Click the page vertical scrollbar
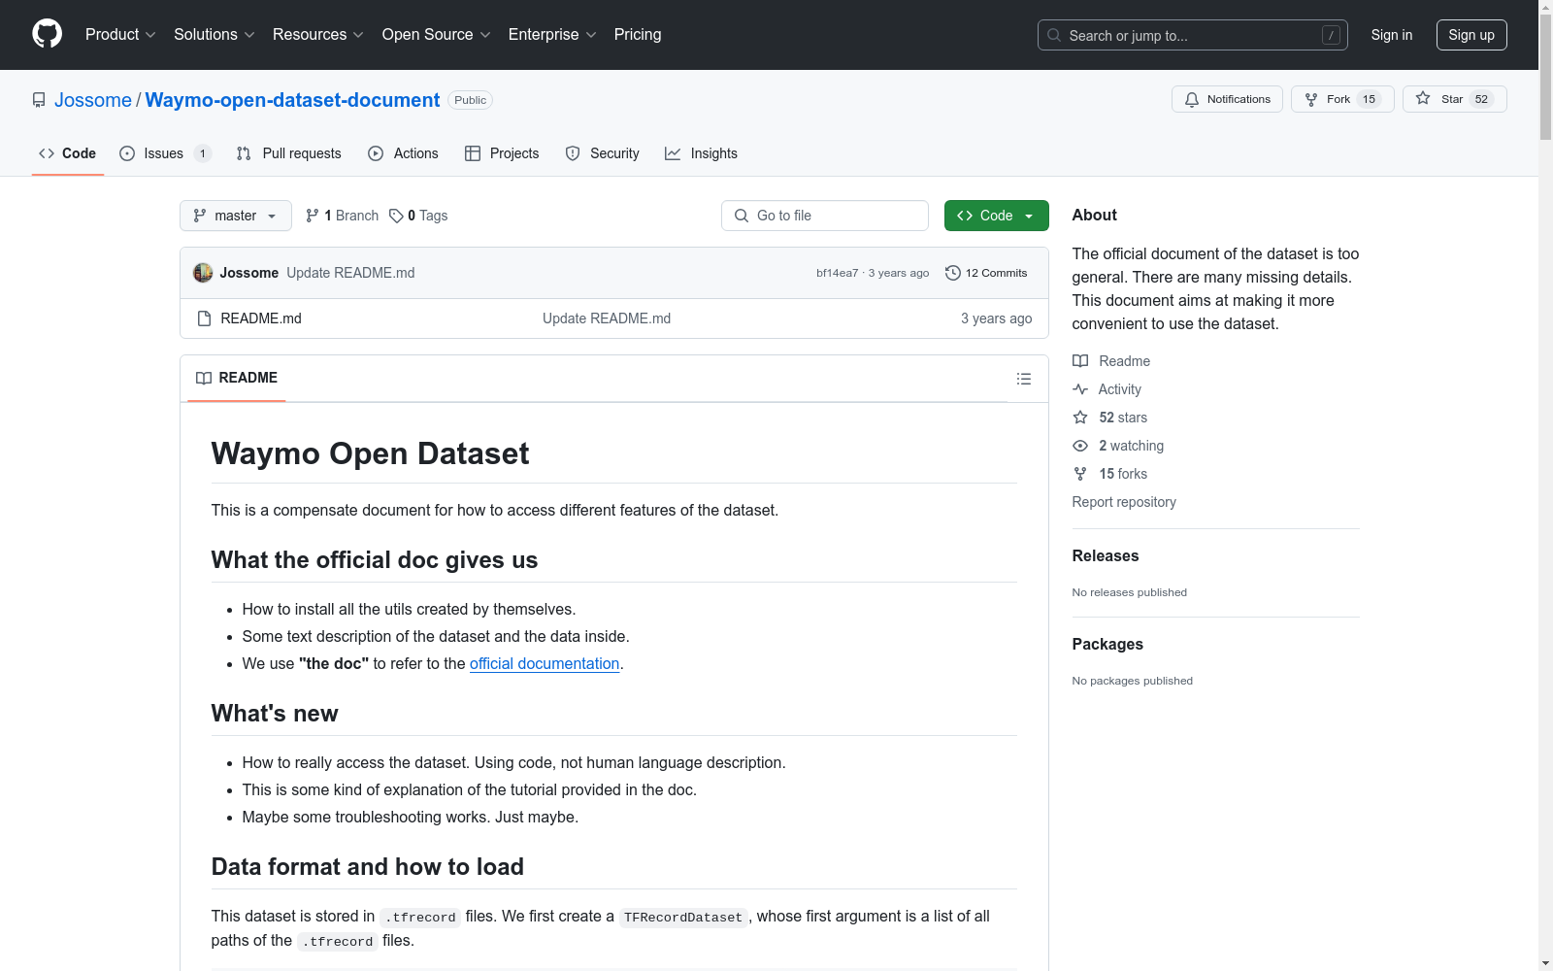This screenshot has width=1553, height=971. click(1545, 485)
